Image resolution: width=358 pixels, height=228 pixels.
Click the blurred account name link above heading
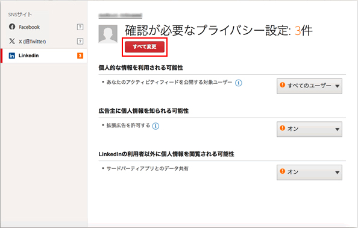pyautogui.click(x=121, y=15)
